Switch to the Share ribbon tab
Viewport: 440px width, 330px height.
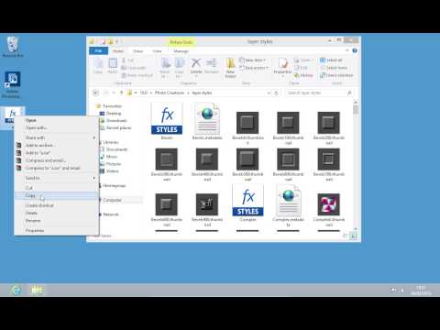click(x=137, y=51)
